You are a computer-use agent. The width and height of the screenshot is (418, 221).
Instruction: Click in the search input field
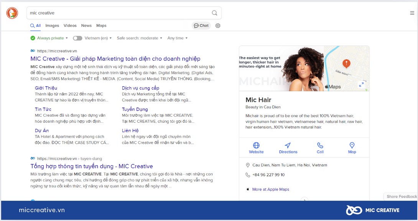coord(115,13)
